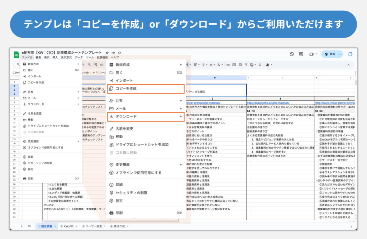This screenshot has height=239, width=367.
Task: Open the 表示形式 menu
Action: point(66,57)
